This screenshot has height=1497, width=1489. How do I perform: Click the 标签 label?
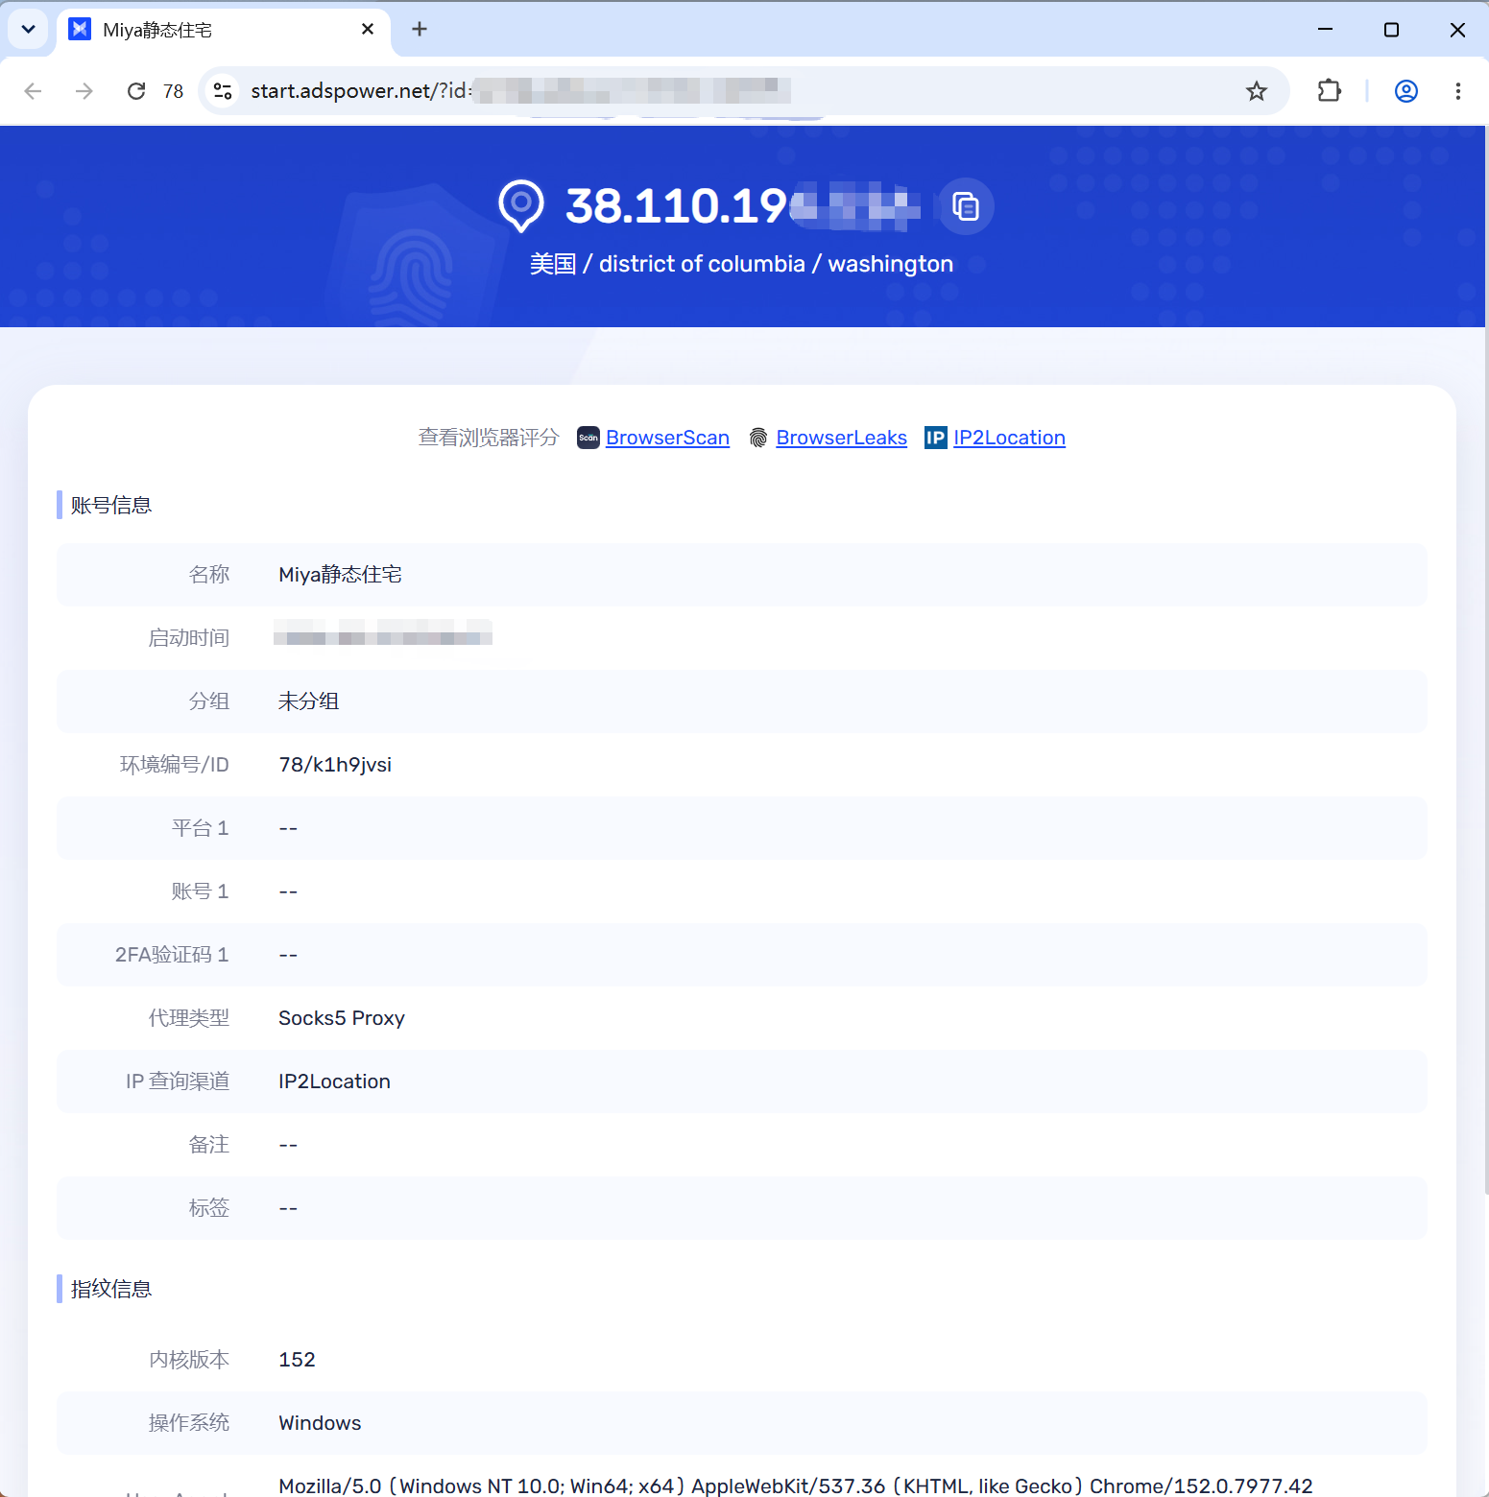[208, 1208]
